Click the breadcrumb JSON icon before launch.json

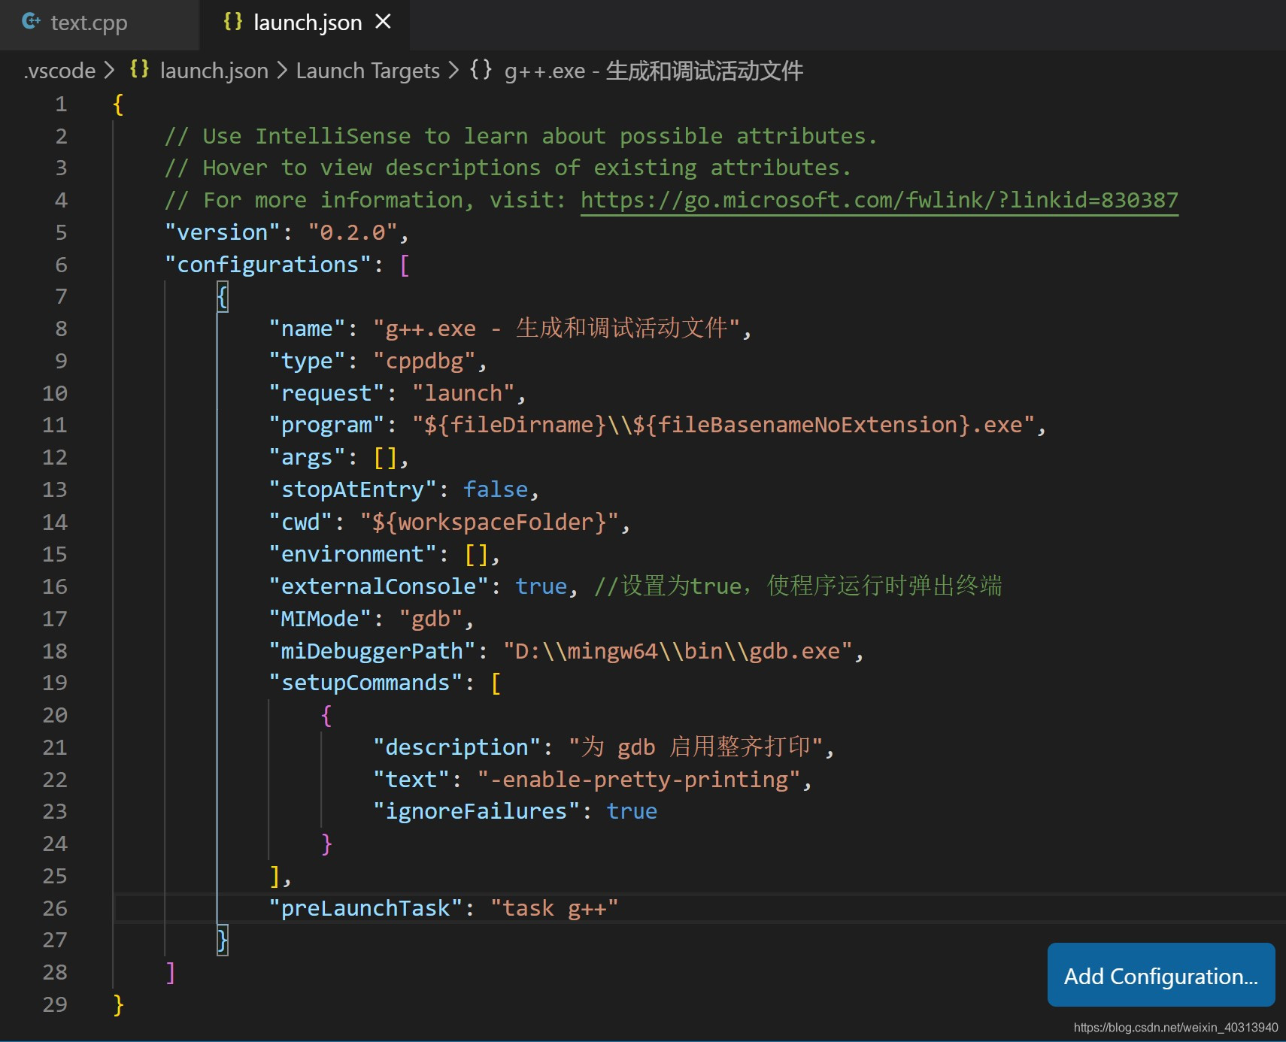139,69
